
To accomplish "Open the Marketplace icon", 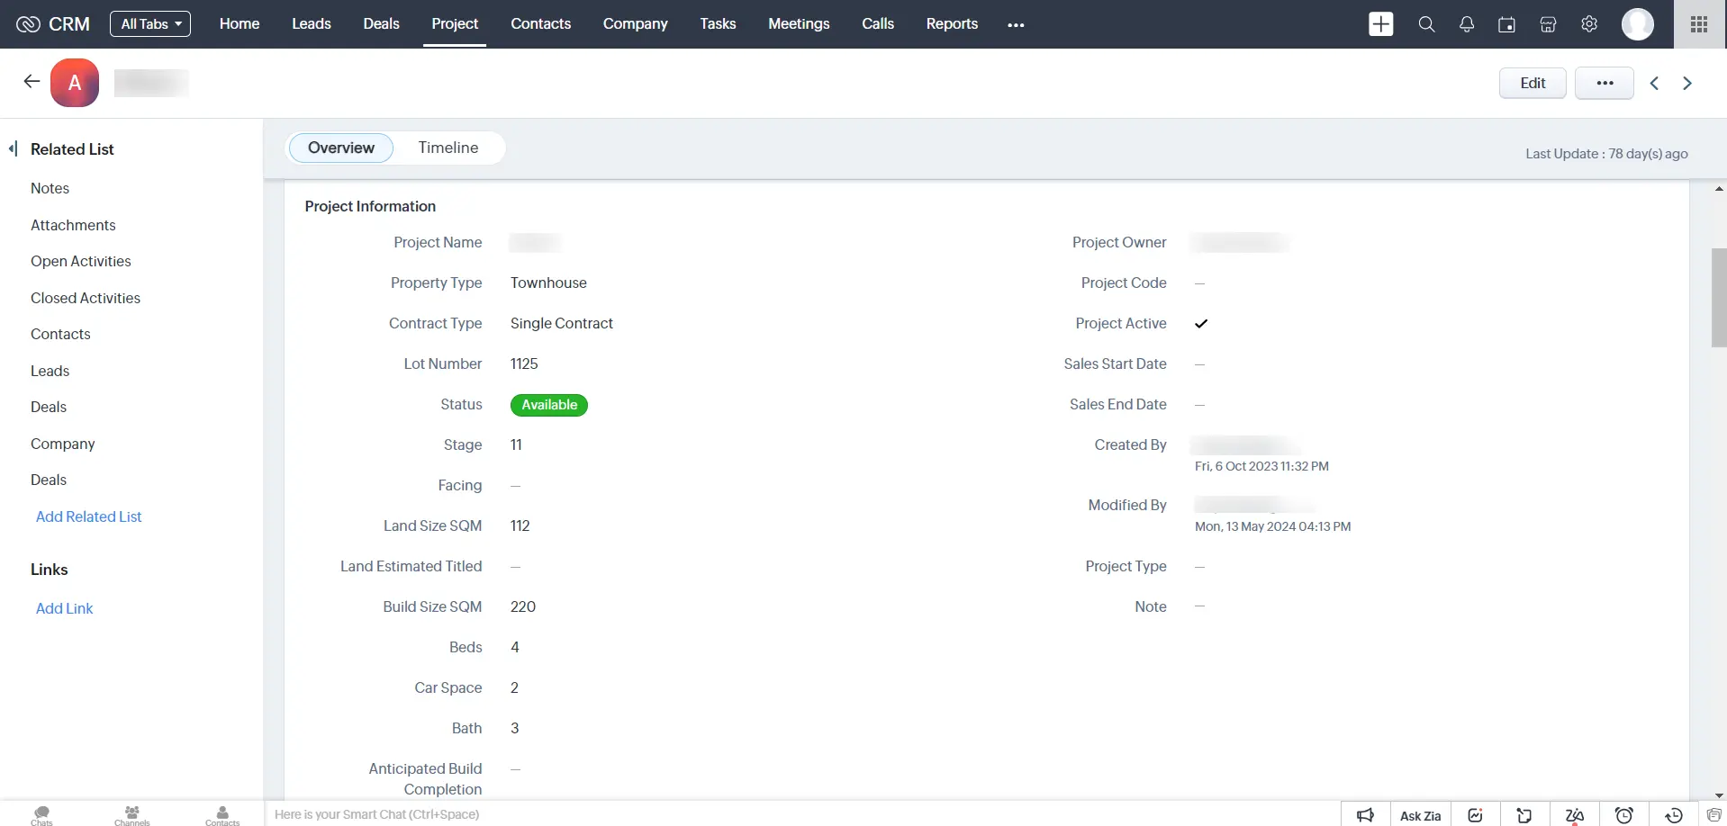I will click(1548, 24).
